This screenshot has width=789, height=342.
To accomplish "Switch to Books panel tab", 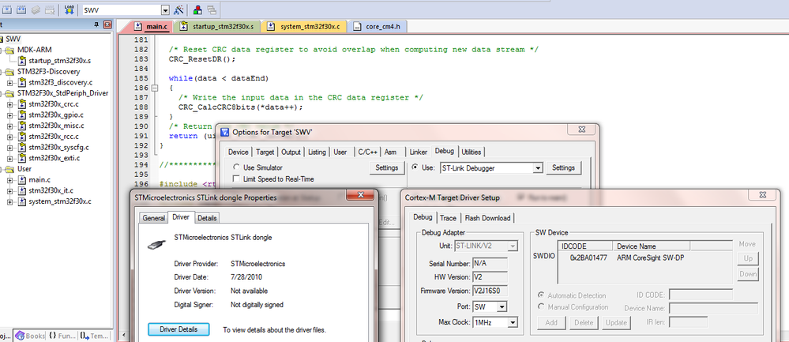I will [30, 336].
